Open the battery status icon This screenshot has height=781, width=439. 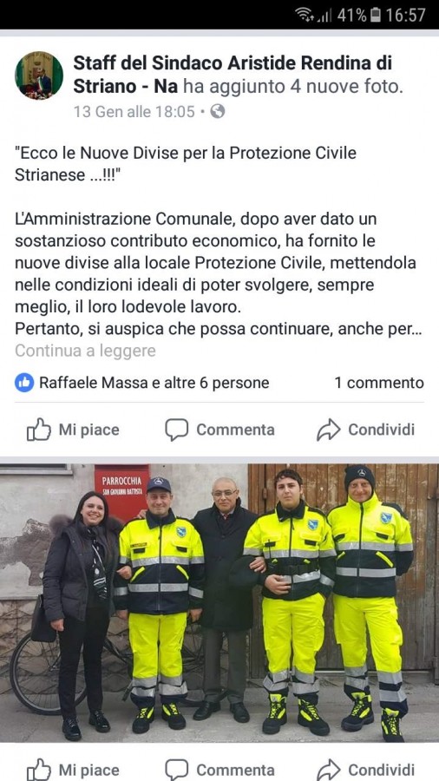[376, 15]
